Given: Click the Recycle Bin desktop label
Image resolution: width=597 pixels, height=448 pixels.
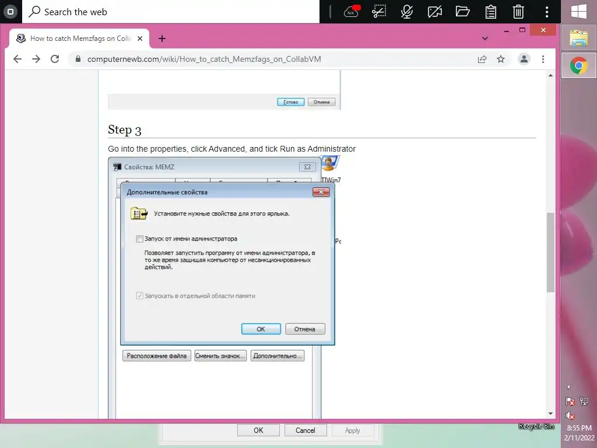Looking at the screenshot, I should tap(536, 426).
